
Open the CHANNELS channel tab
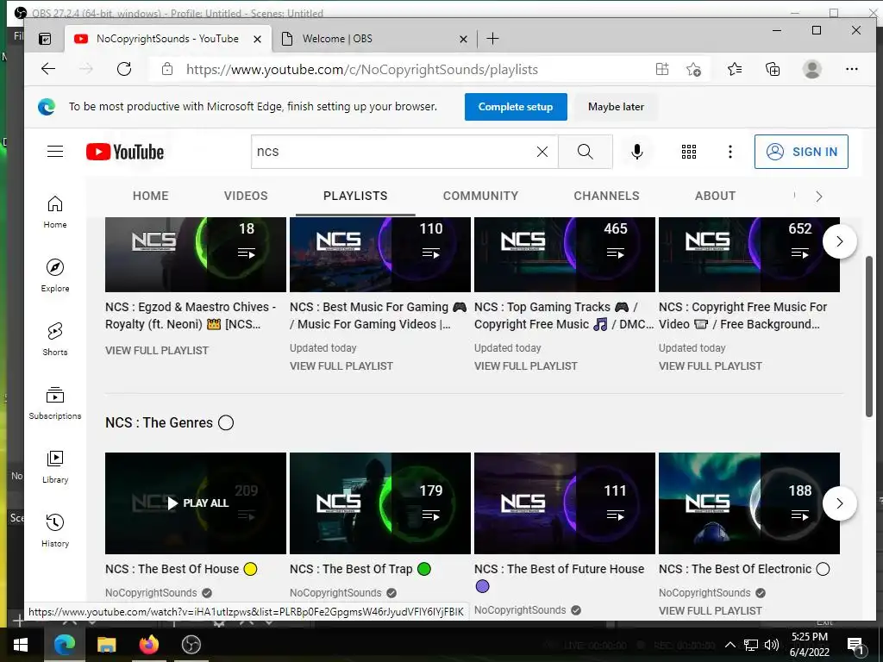click(606, 196)
